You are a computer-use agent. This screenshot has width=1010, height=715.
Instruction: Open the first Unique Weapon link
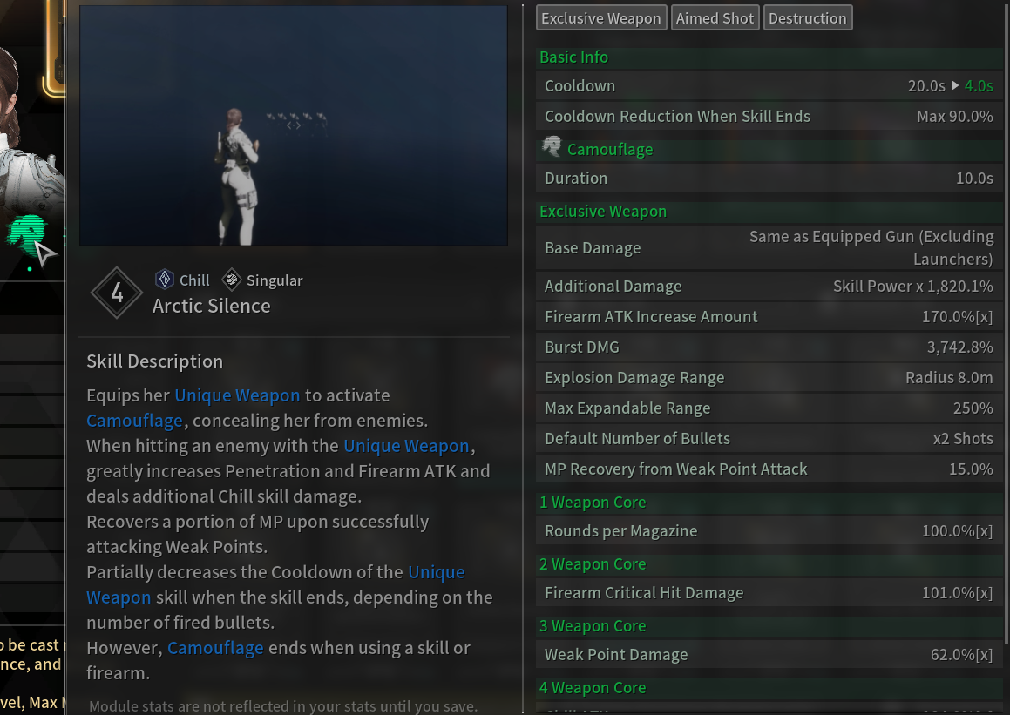tap(237, 395)
